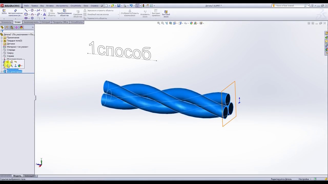The width and height of the screenshot is (328, 184).
Task: Select the Point sketch tool
Action: (x=44, y=18)
